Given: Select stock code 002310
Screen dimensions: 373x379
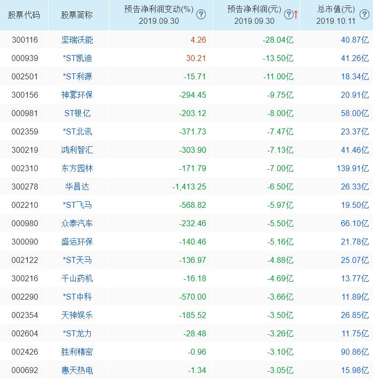Looking at the screenshot, I should pos(25,168).
